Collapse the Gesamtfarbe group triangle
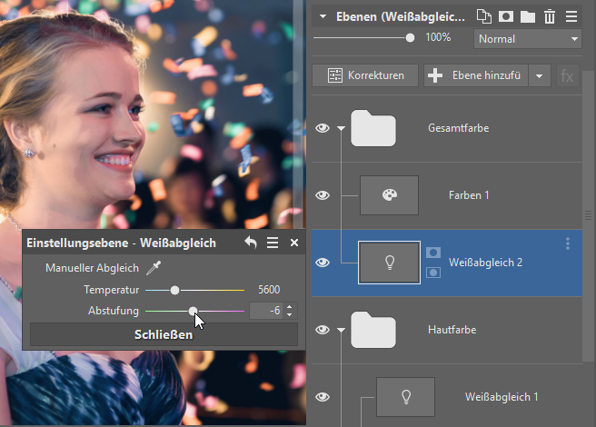The width and height of the screenshot is (596, 427). (341, 128)
